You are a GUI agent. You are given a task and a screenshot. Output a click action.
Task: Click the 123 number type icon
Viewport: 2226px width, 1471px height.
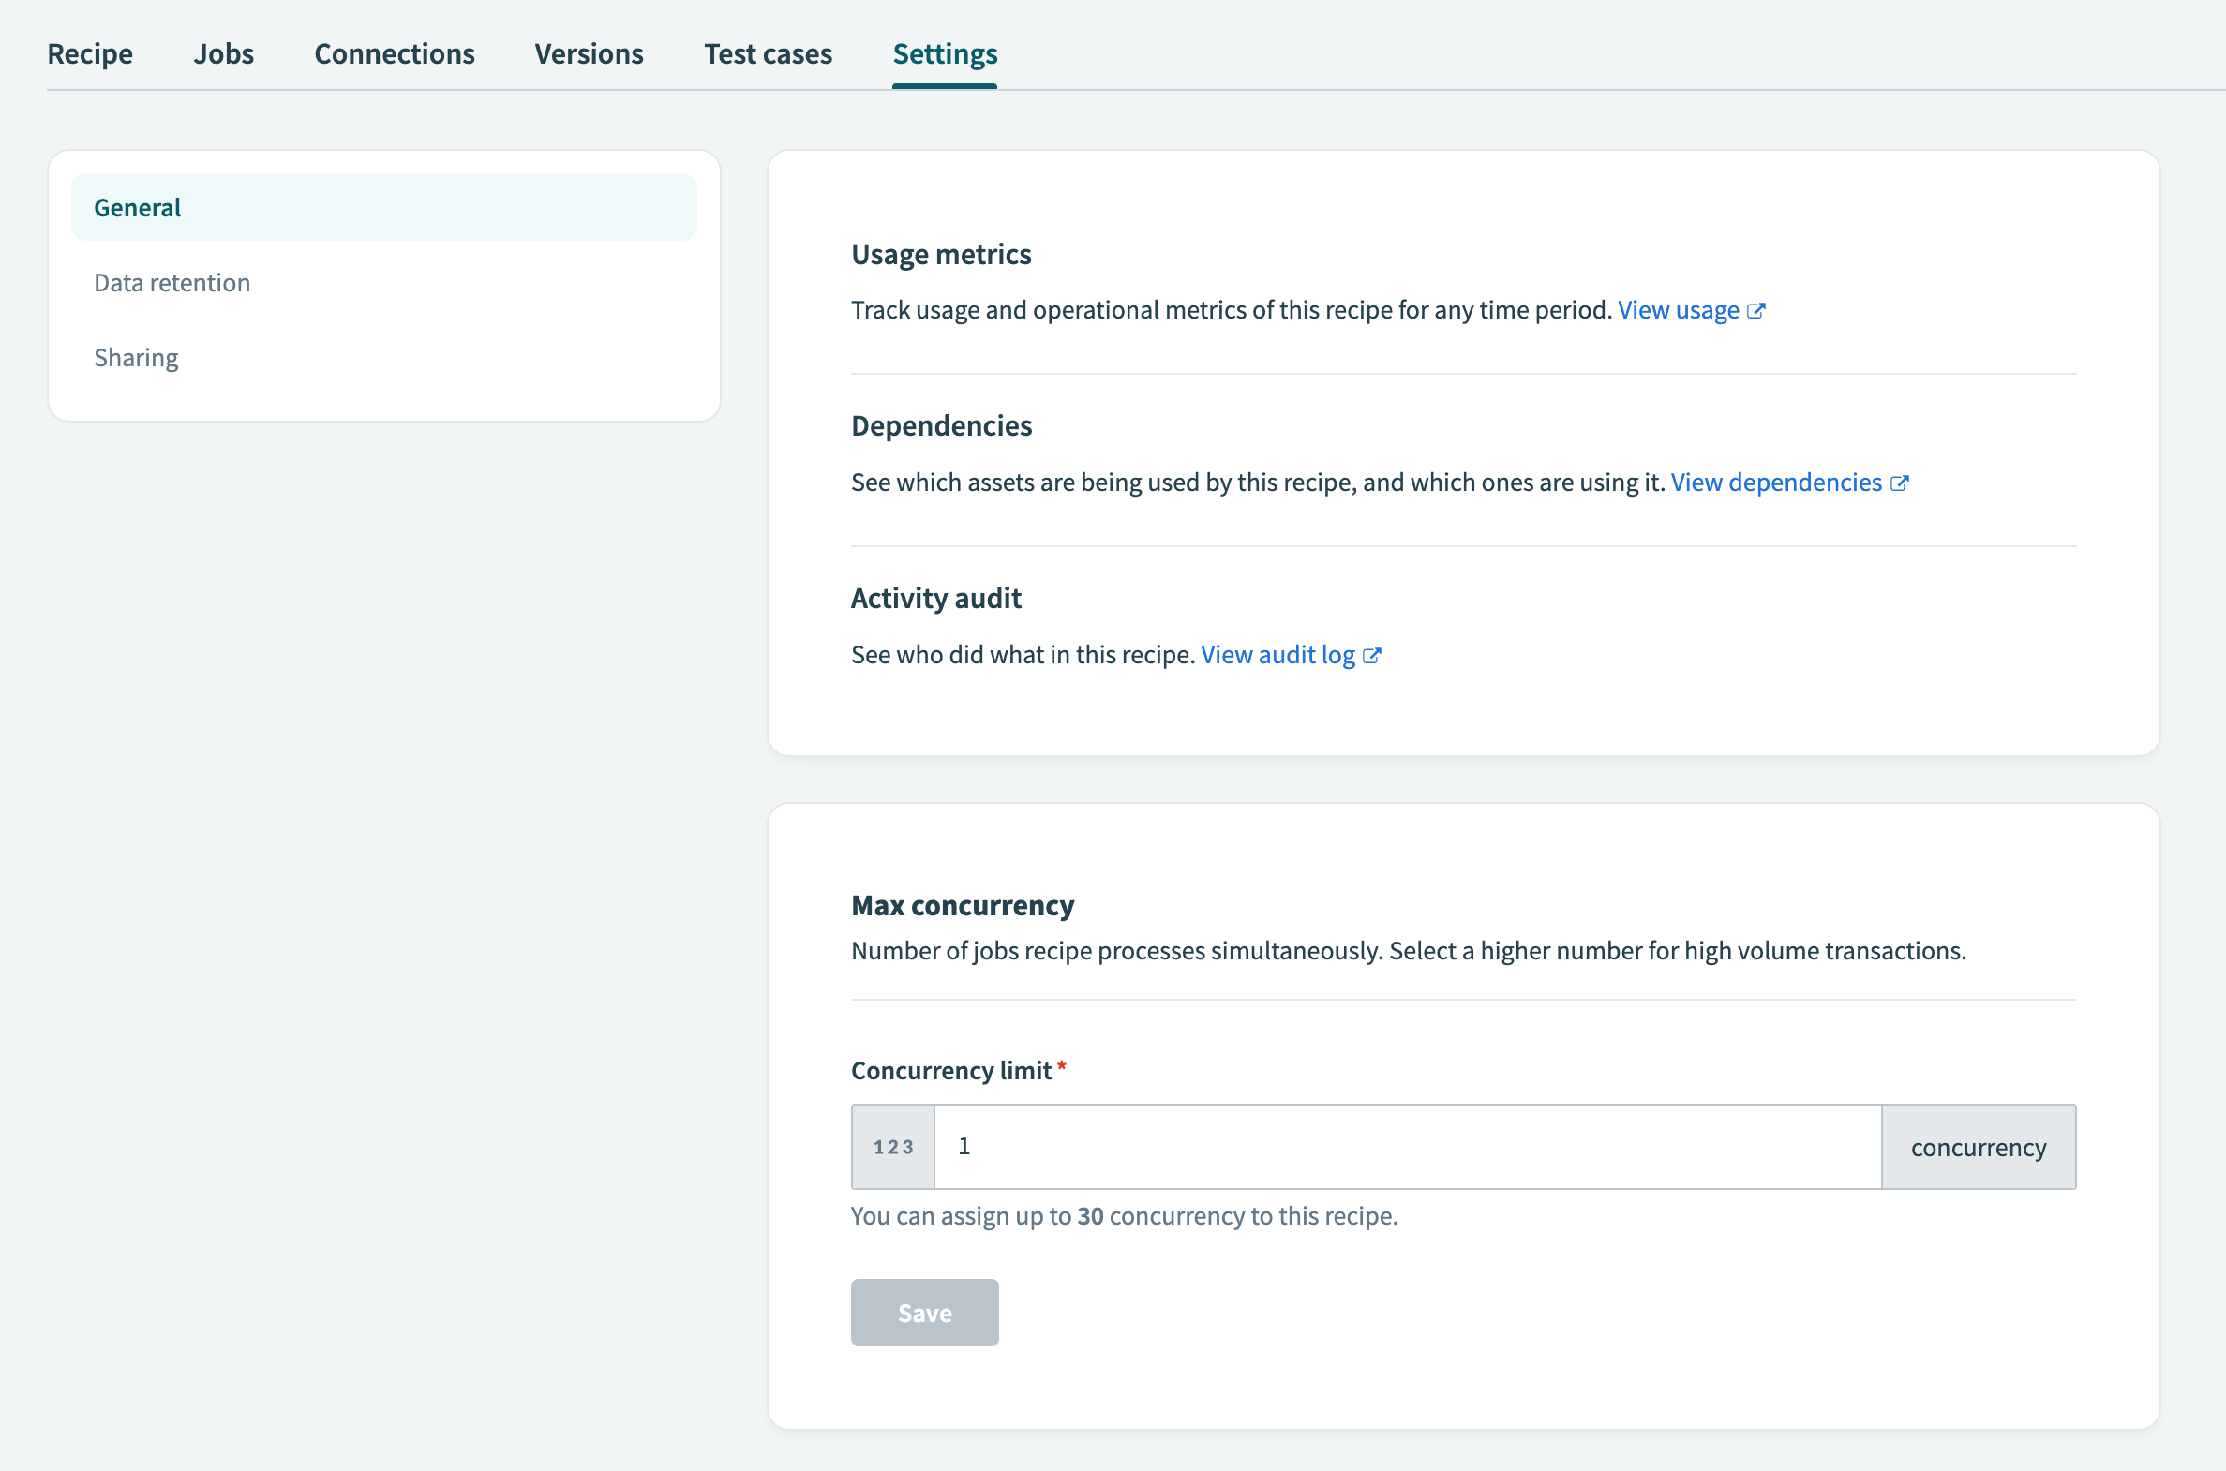coord(892,1147)
